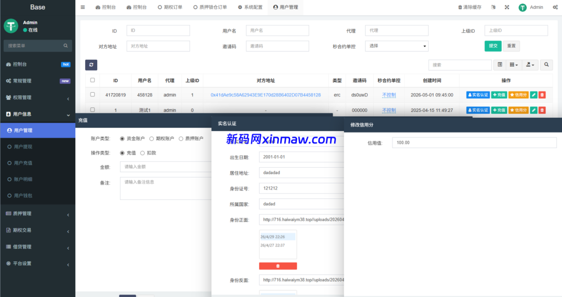The height and width of the screenshot is (297, 562).
Task: Open address link 0x41dAe9c58A62943E...
Action: click(266, 95)
